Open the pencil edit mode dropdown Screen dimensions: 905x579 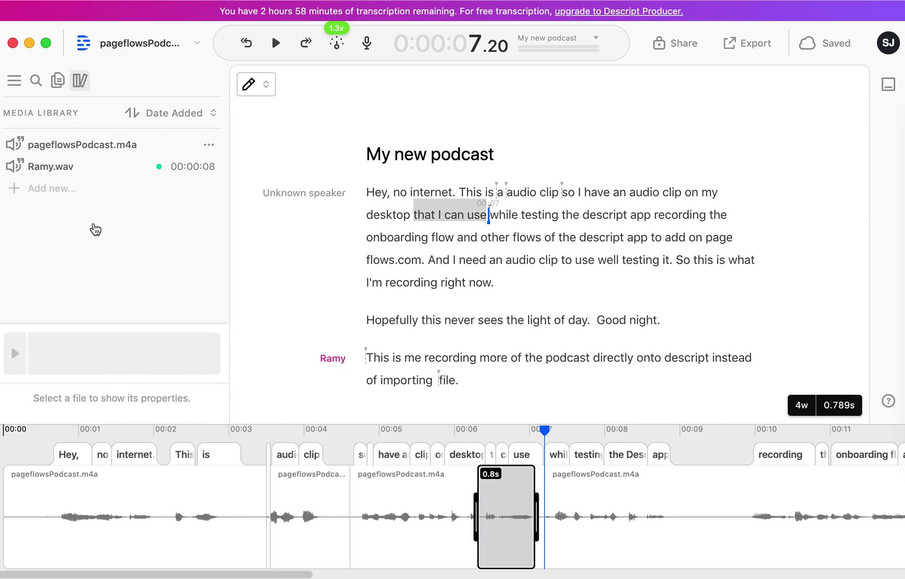(x=256, y=84)
